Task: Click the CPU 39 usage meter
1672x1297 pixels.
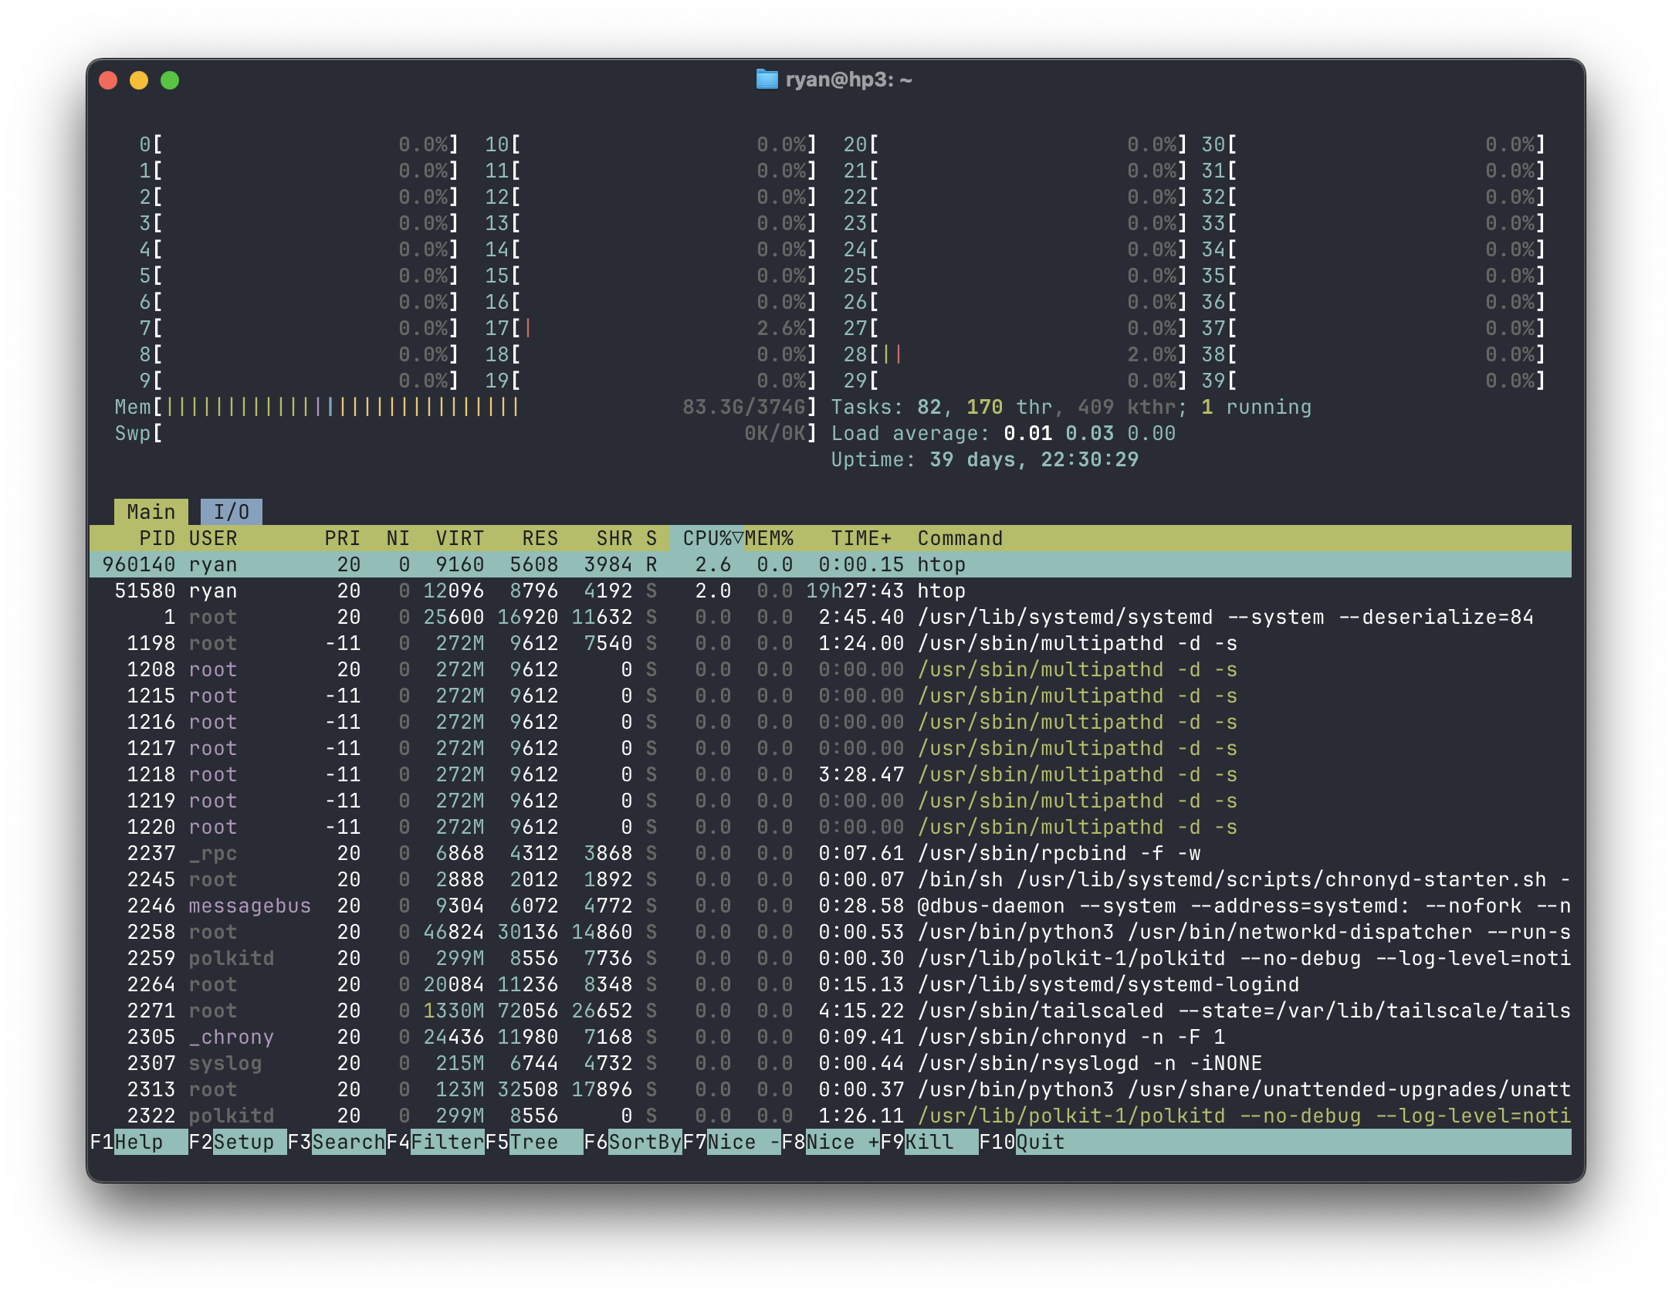Action: point(1373,381)
